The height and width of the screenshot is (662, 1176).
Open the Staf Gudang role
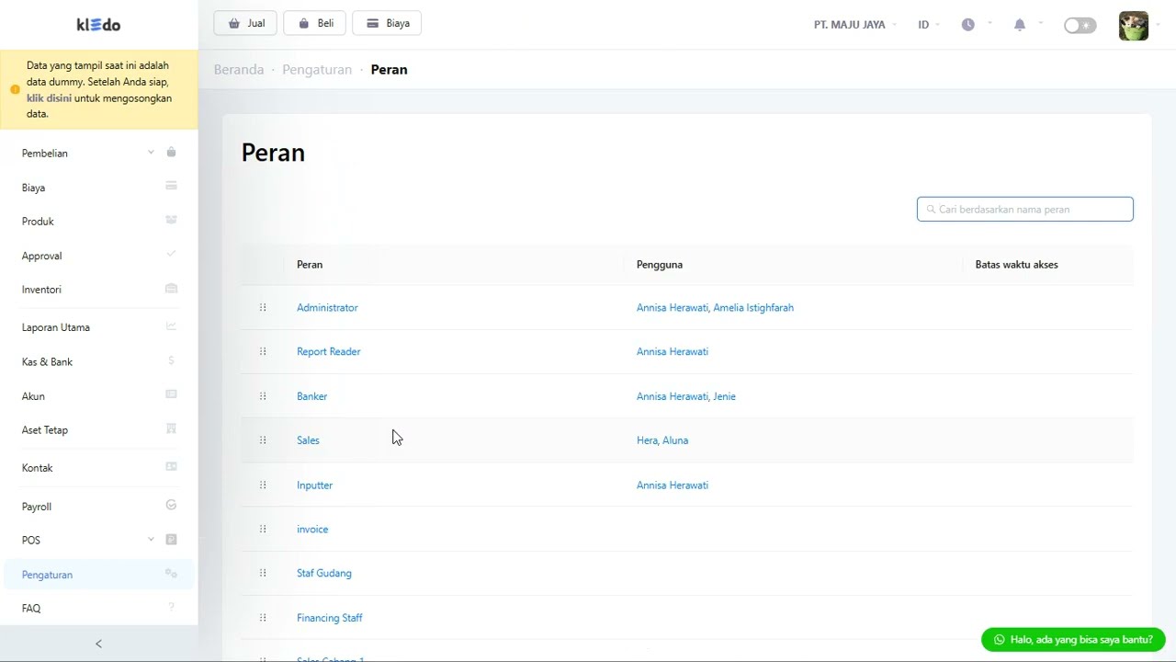tap(323, 573)
